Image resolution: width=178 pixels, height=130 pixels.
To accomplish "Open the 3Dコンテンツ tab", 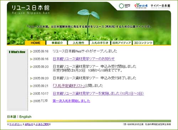I will pyautogui.click(x=143, y=43).
